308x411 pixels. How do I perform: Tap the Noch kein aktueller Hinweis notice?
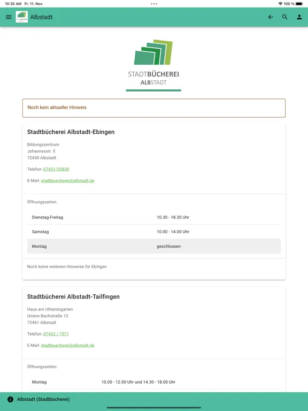coord(154,108)
